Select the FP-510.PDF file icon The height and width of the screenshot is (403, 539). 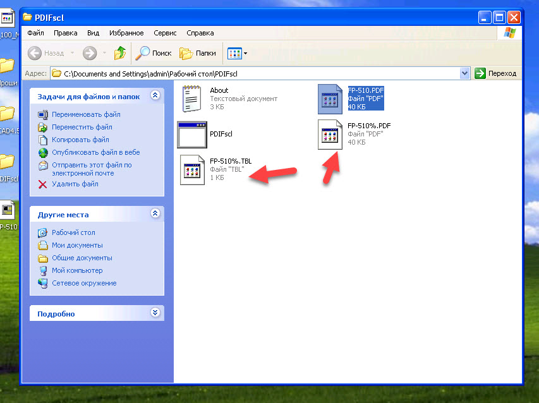pyautogui.click(x=330, y=99)
